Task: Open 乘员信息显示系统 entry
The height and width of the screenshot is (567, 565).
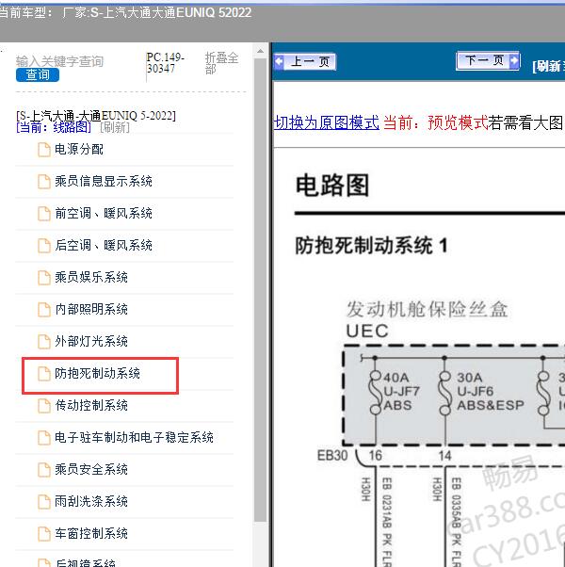Action: point(104,181)
